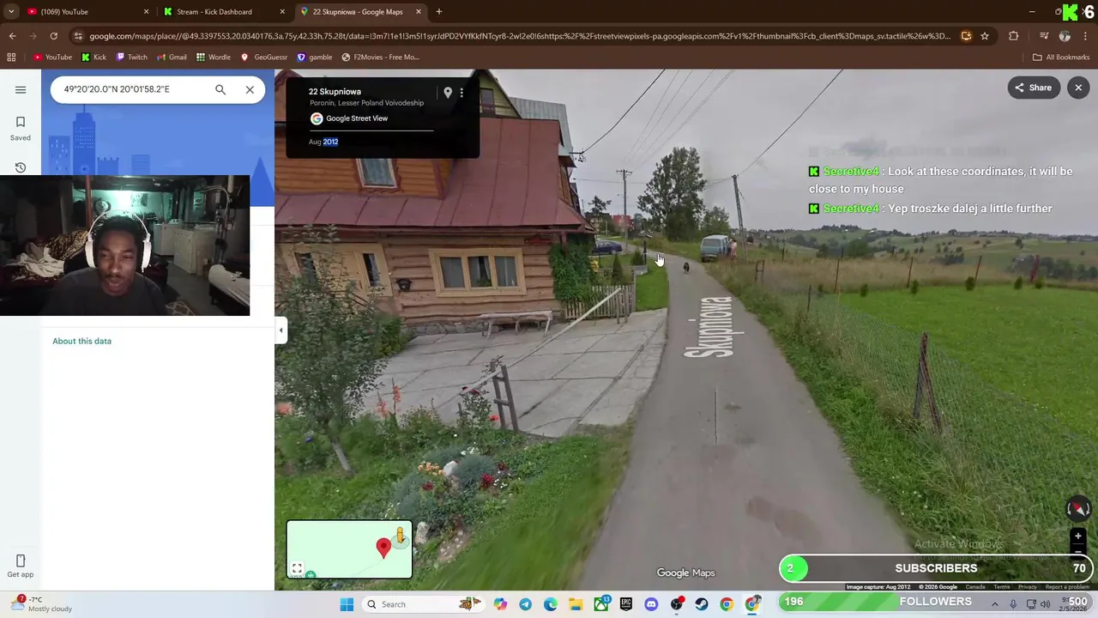Open Steam from the taskbar
This screenshot has width=1098, height=618.
tap(702, 604)
